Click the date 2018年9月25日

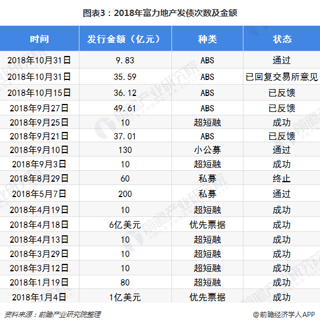(x=39, y=122)
